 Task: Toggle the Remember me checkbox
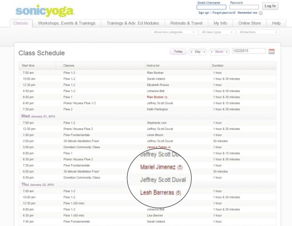(261, 13)
